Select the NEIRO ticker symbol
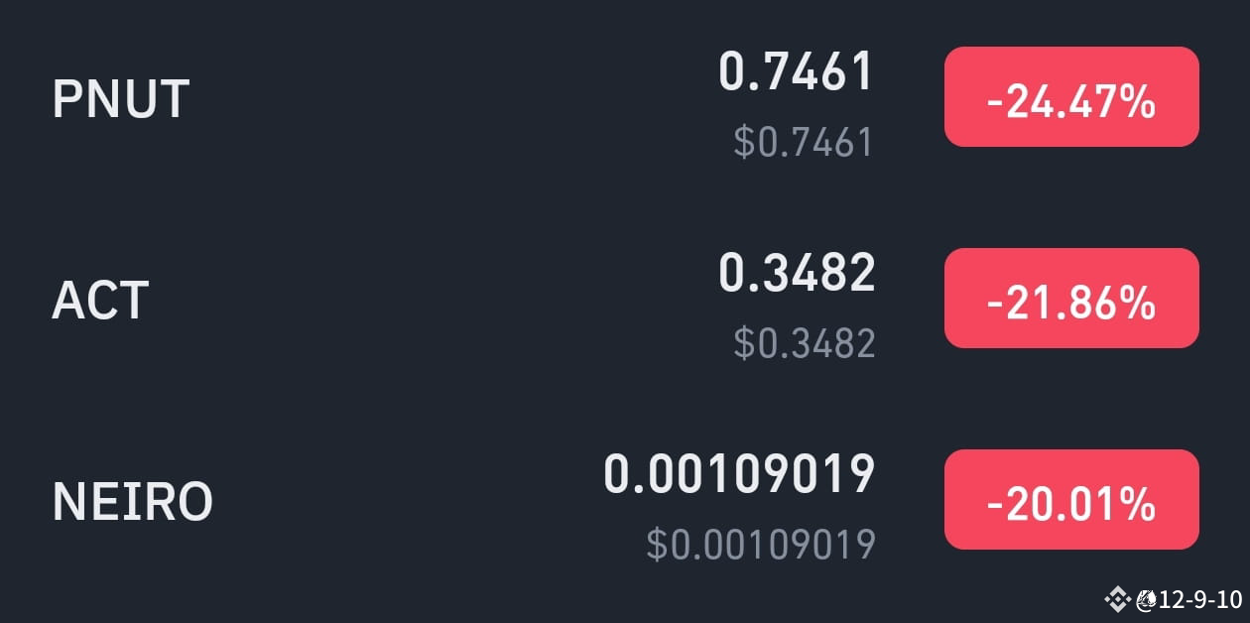This screenshot has height=623, width=1250. pyautogui.click(x=134, y=501)
